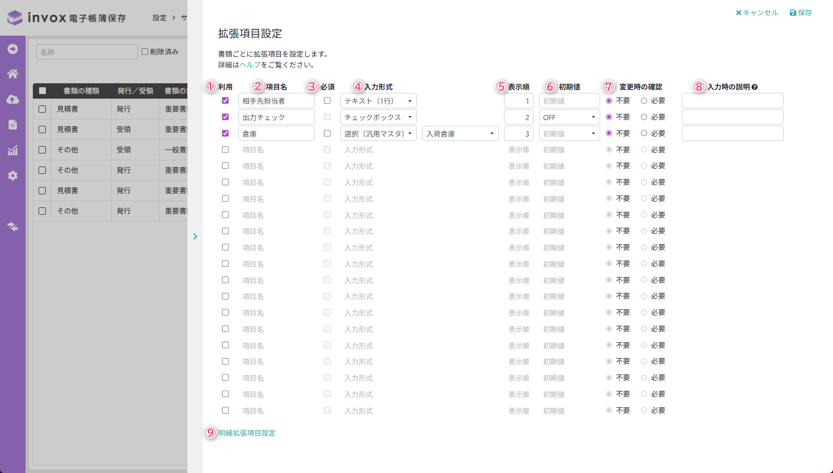Open the cloud upload icon in the sidebar
This screenshot has width=833, height=473.
coord(12,99)
